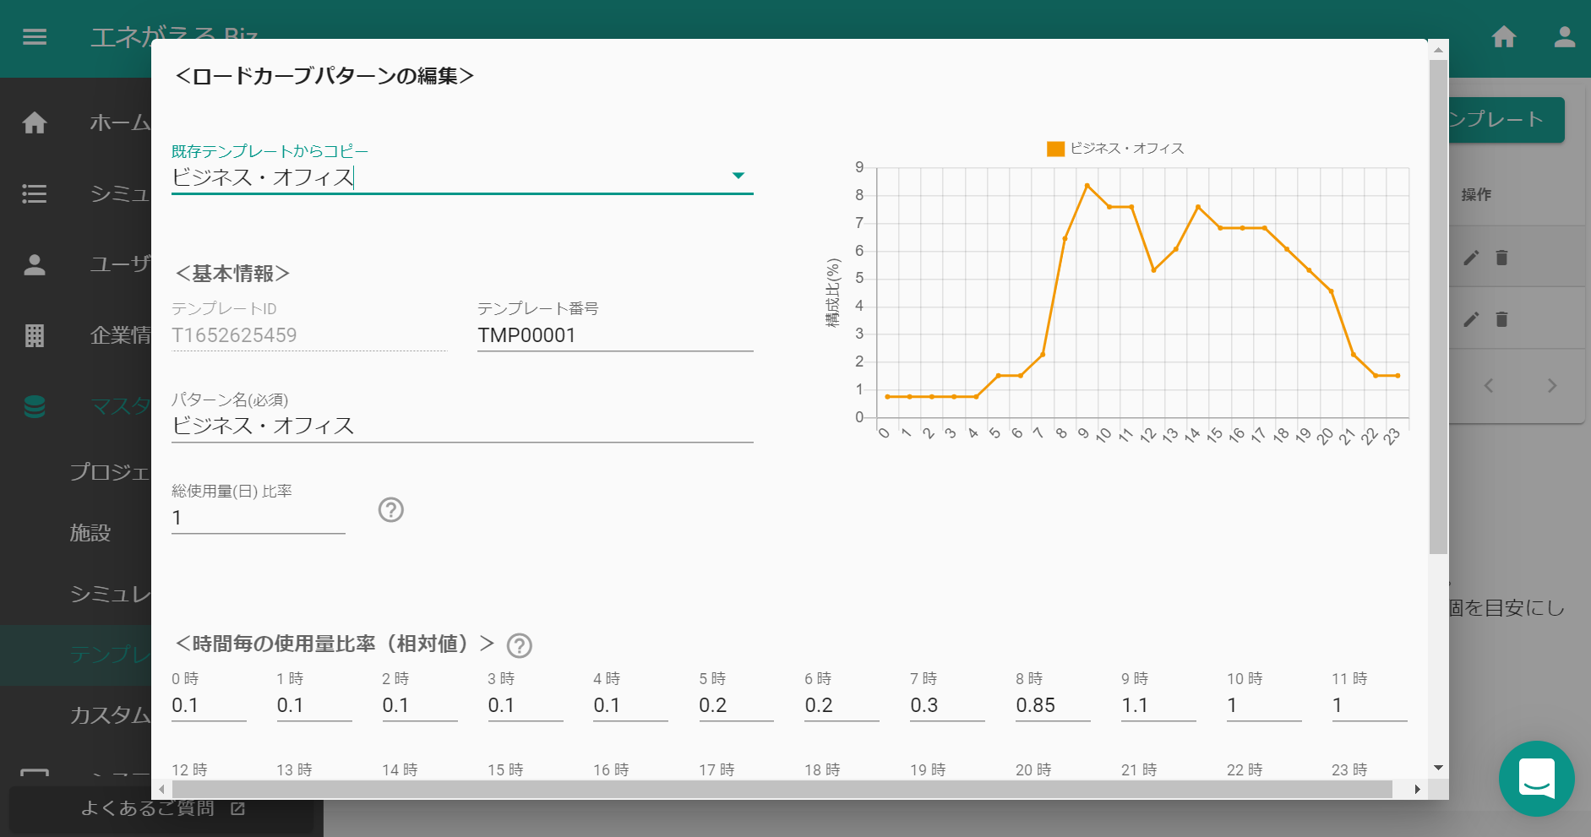
Task: Click help icon beside total usage ratio
Action: (390, 510)
